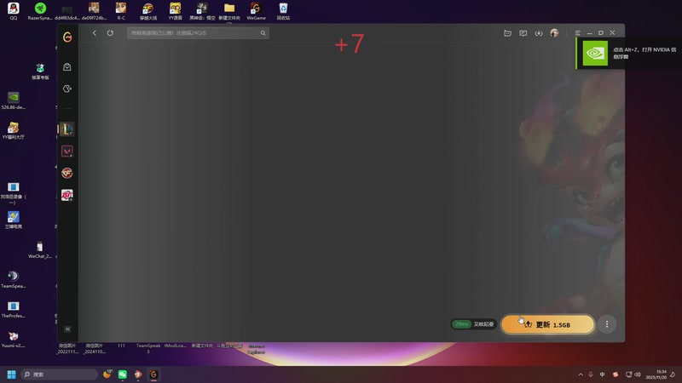Open WeGame from the taskbar
The height and width of the screenshot is (383, 682).
[x=153, y=374]
